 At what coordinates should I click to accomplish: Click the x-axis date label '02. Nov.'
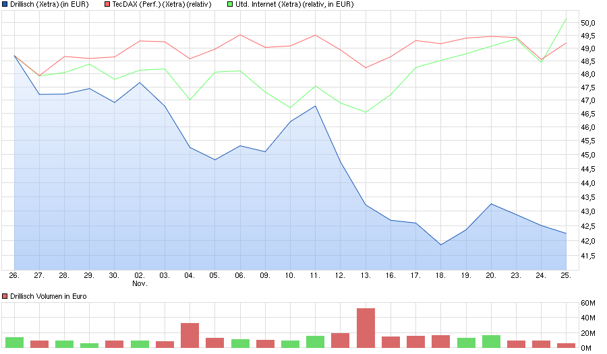(140, 279)
